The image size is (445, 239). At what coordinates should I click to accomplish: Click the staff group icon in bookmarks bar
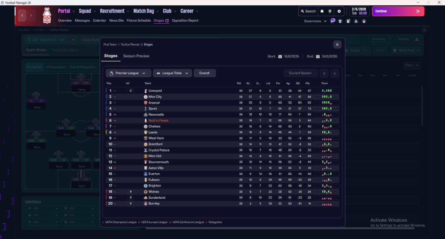coord(364,21)
